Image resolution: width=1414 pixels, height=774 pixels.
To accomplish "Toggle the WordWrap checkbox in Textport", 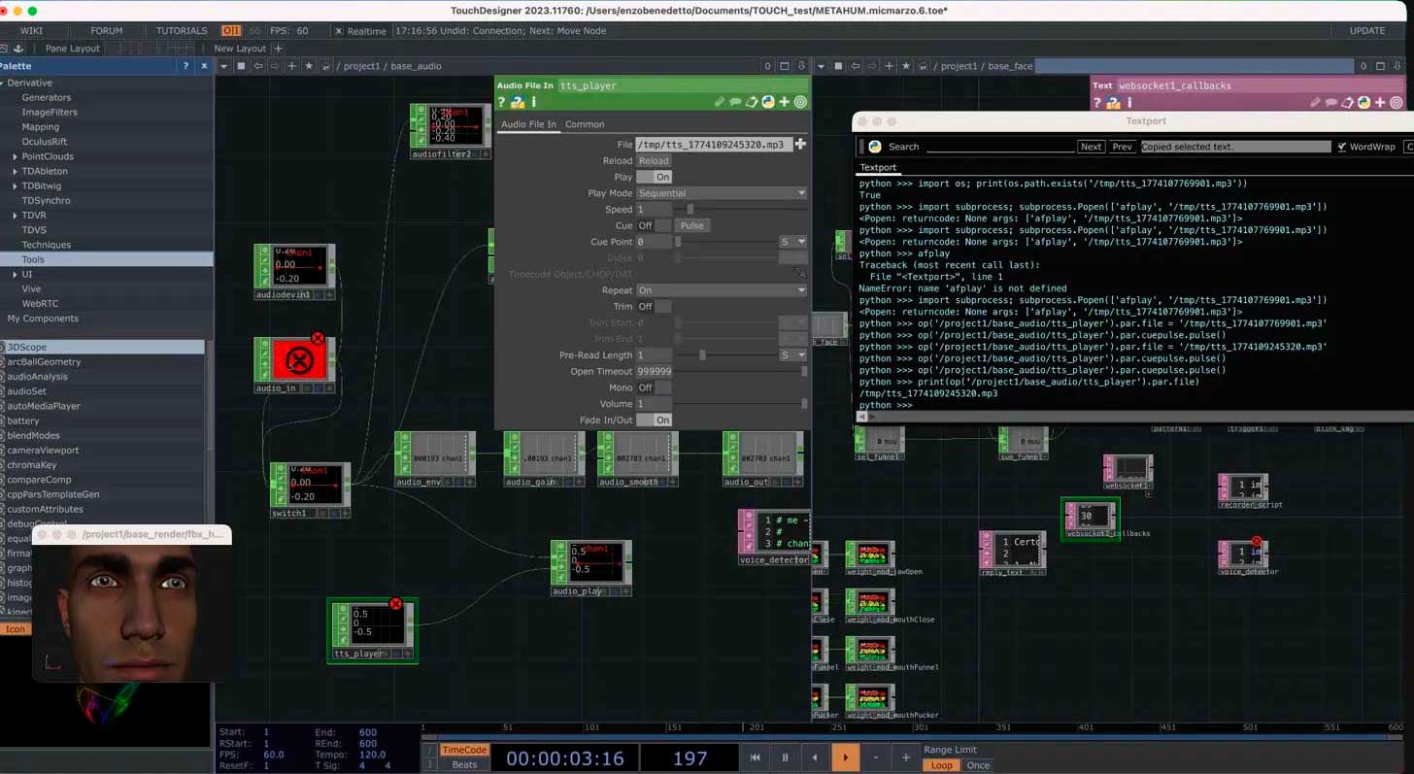I will [x=1342, y=147].
